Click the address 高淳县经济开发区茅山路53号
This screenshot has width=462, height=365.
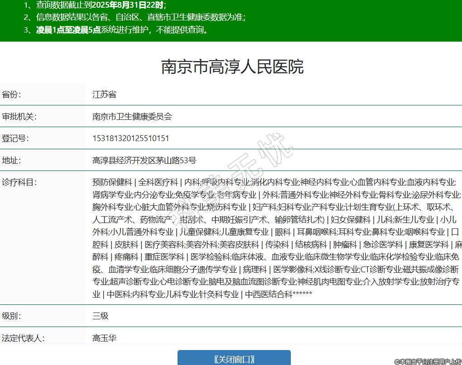coord(144,160)
